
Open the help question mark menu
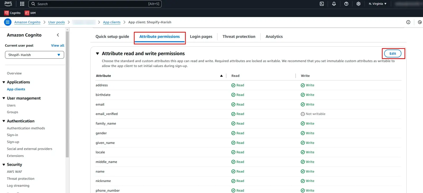coord(346,4)
